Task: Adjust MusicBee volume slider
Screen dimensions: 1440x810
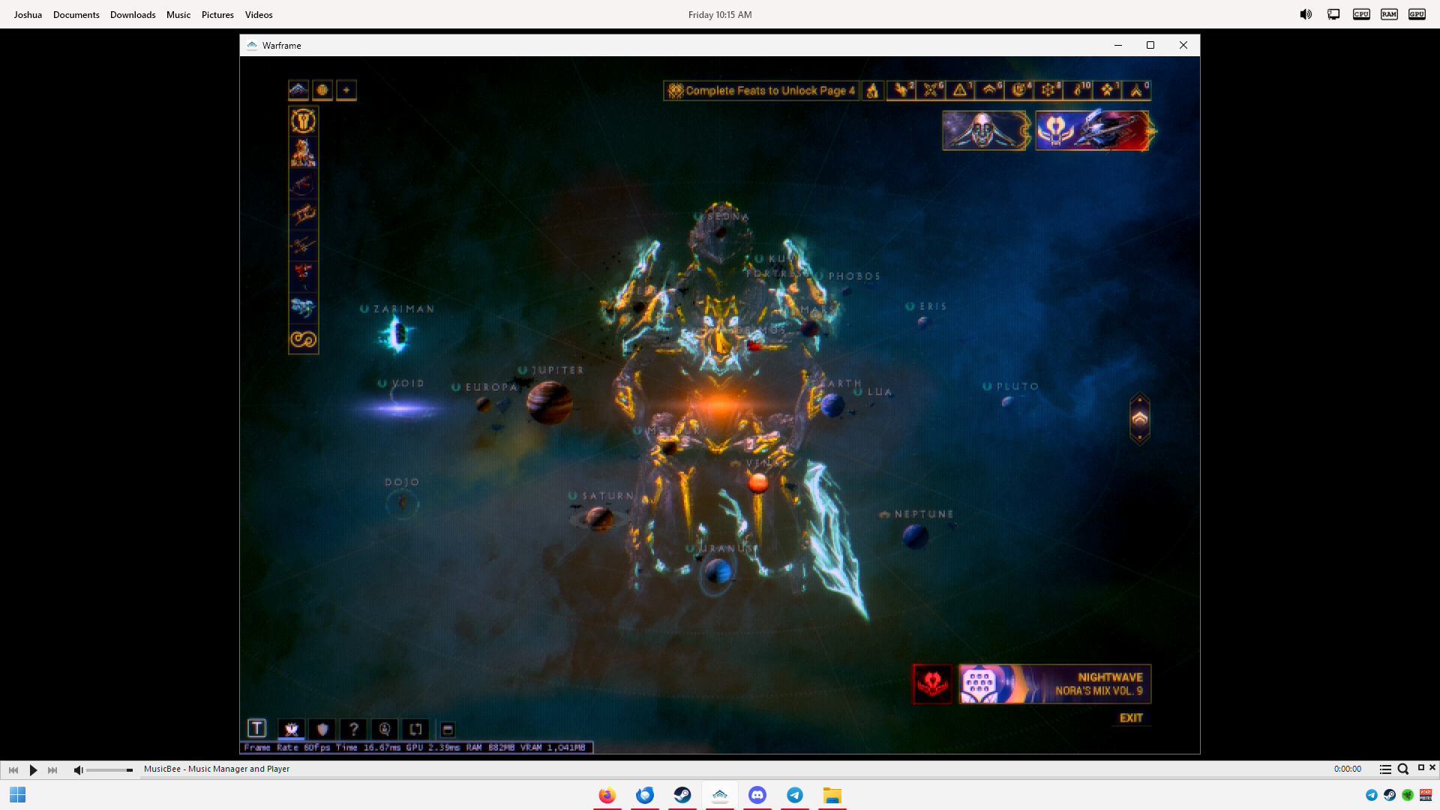Action: 109,770
